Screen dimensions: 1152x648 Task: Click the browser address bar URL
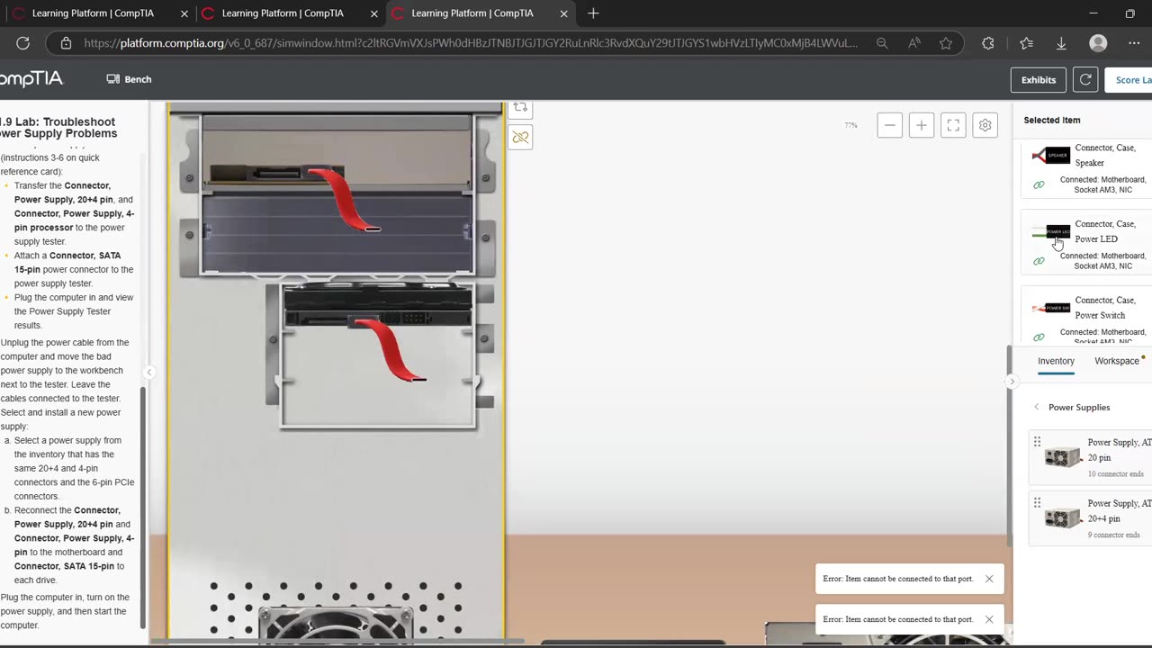point(471,43)
